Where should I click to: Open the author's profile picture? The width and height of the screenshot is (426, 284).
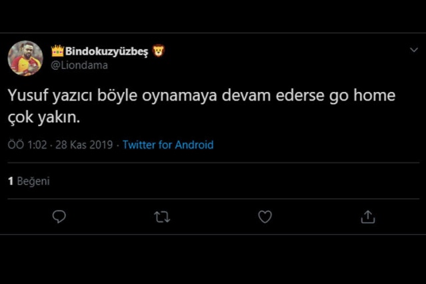coord(25,58)
